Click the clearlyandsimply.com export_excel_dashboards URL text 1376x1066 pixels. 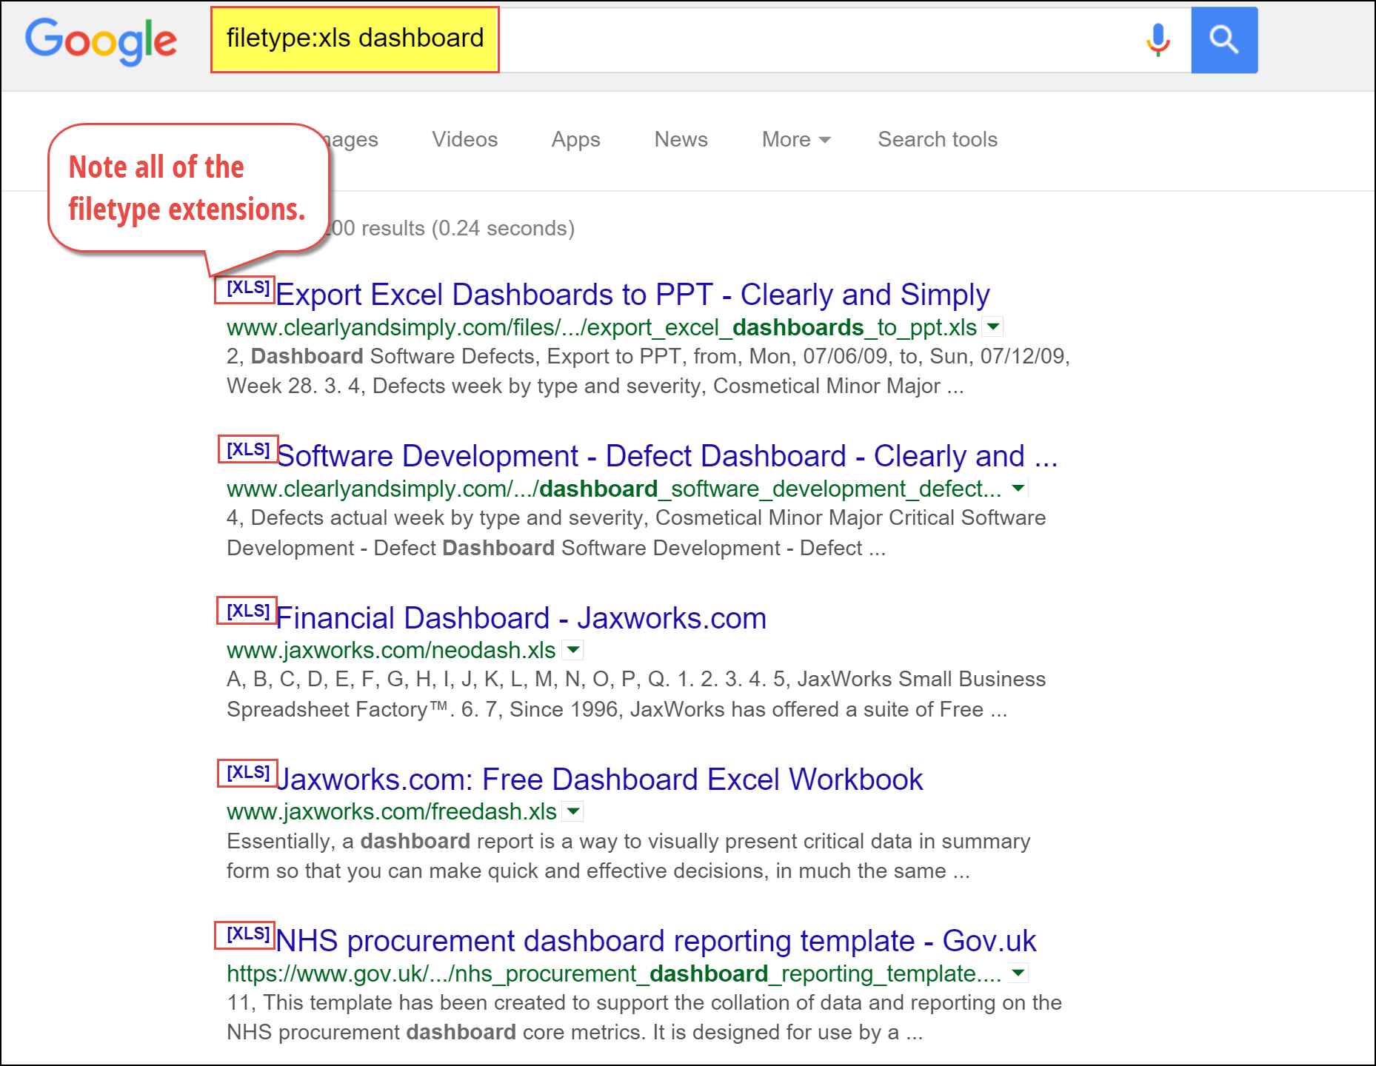click(x=602, y=327)
